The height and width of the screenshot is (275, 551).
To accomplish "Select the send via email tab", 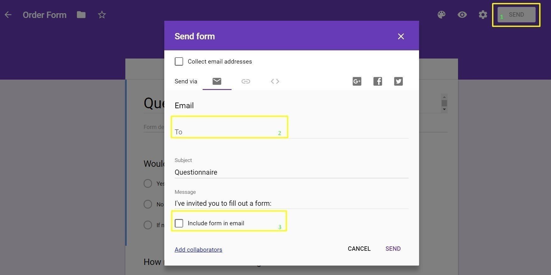I will click(217, 81).
